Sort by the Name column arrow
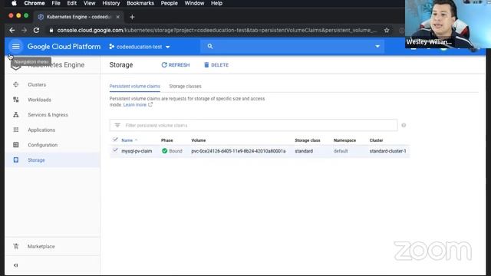The height and width of the screenshot is (276, 491). [x=137, y=140]
